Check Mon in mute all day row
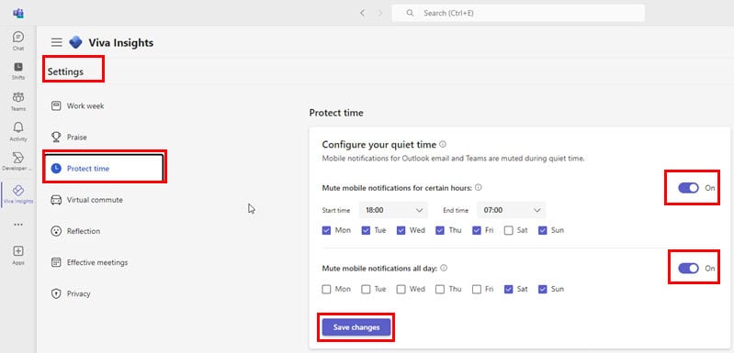This screenshot has width=734, height=353. (327, 289)
